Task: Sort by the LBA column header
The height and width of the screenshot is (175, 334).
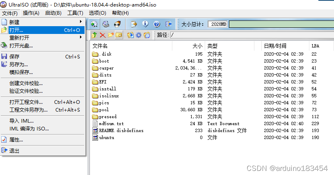Action: [321, 46]
